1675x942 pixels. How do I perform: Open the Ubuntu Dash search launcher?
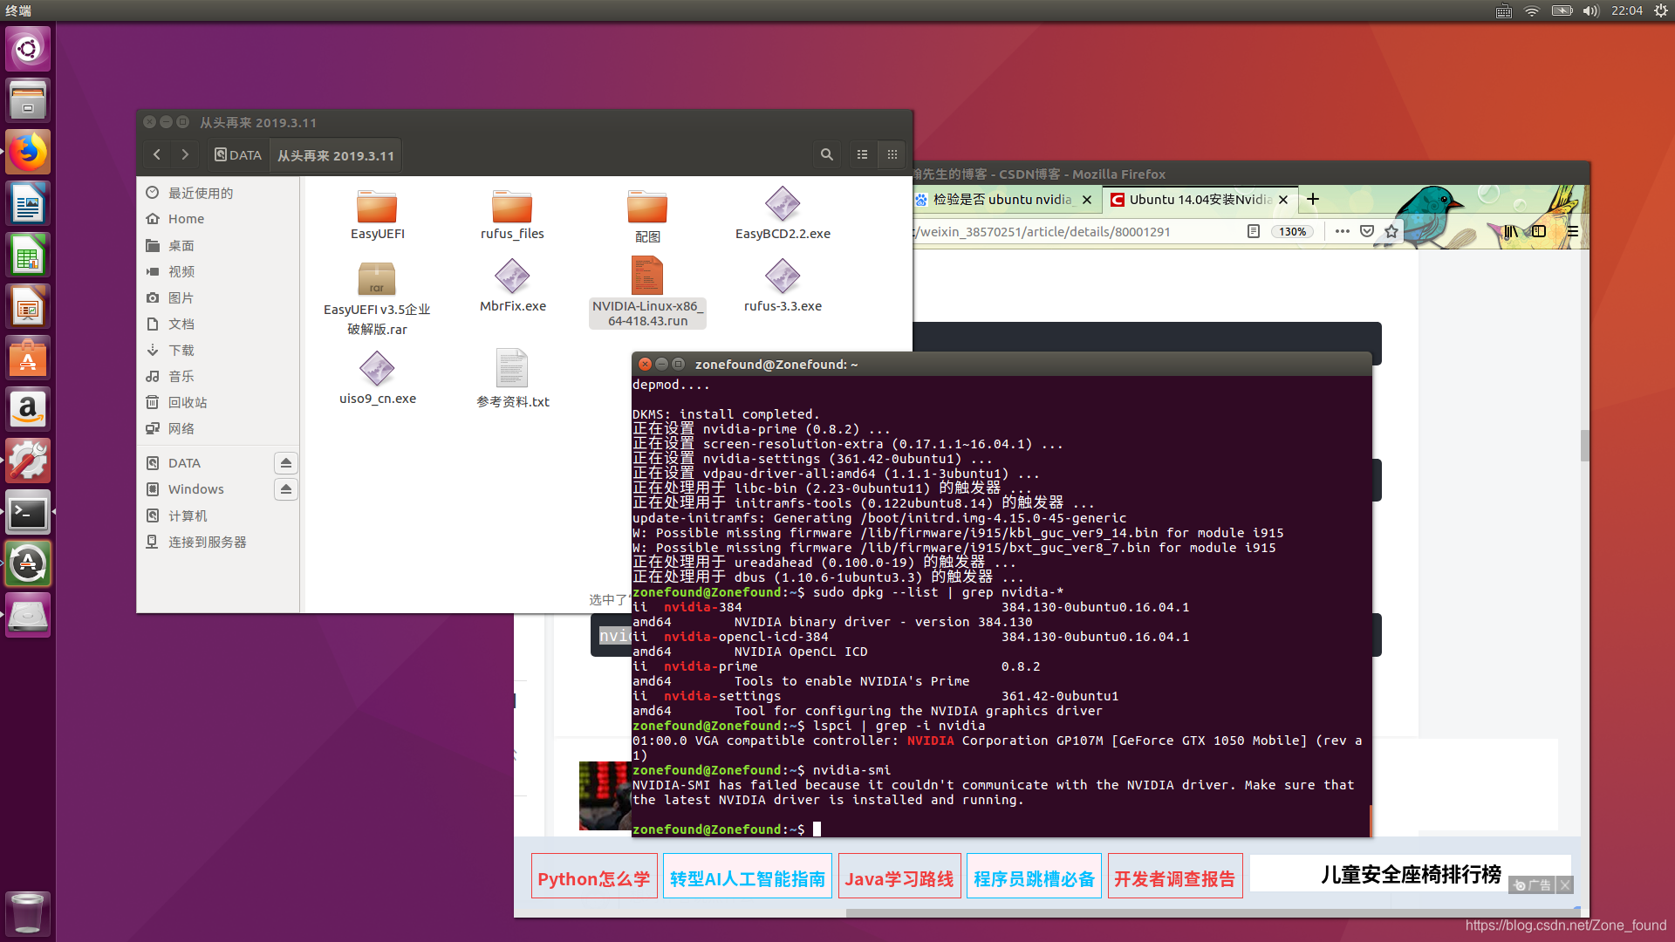click(28, 48)
